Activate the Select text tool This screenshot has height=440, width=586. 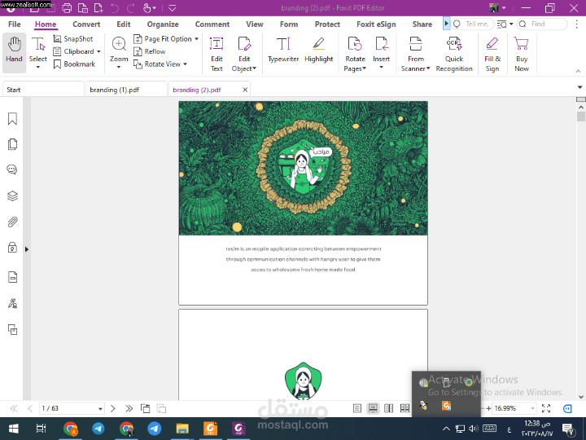click(37, 52)
